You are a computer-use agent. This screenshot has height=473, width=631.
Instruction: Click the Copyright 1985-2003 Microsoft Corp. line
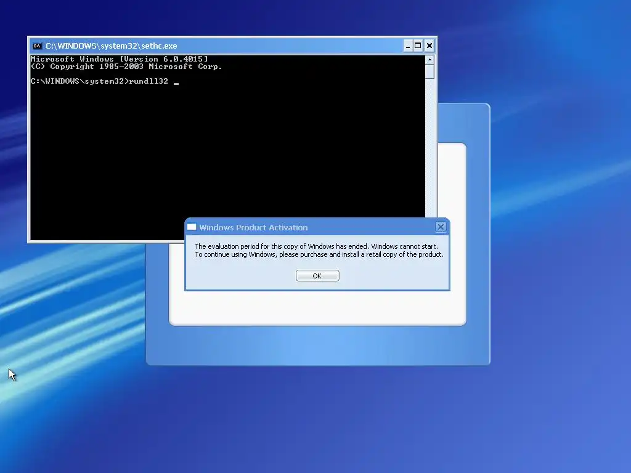click(x=126, y=67)
